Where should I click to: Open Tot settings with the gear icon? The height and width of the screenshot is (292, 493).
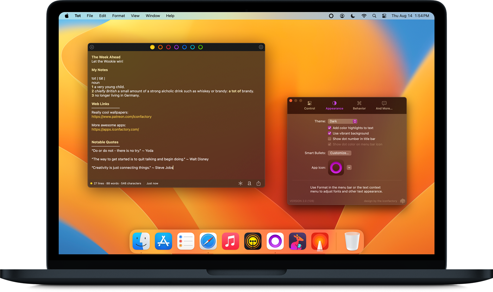click(261, 47)
